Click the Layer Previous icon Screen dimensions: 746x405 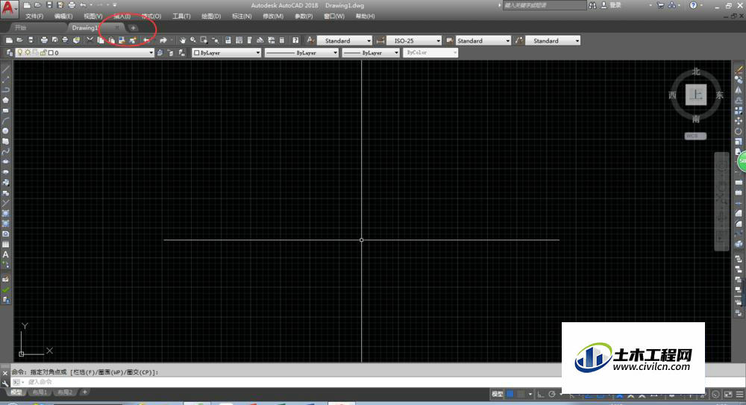point(170,53)
